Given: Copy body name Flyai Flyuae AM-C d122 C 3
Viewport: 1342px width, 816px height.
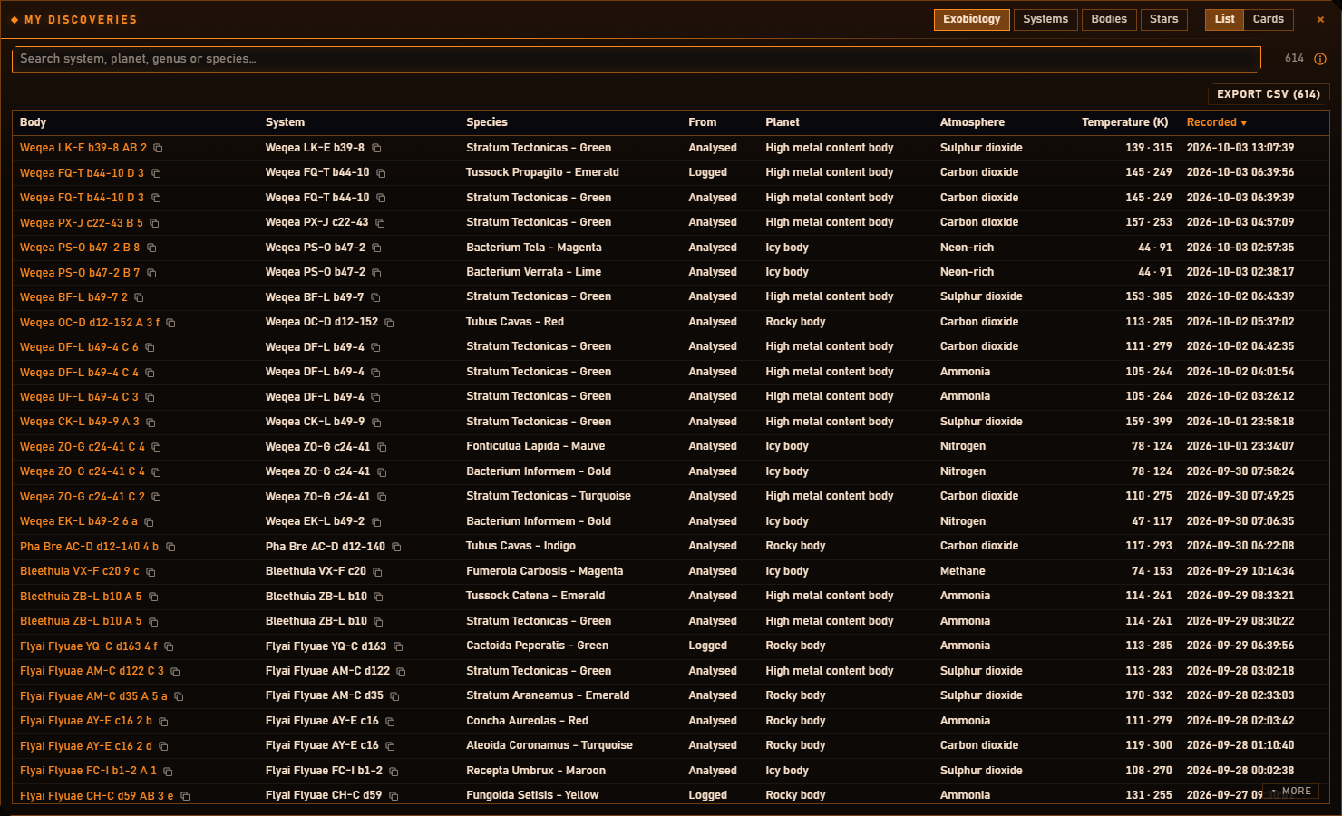Looking at the screenshot, I should (175, 672).
